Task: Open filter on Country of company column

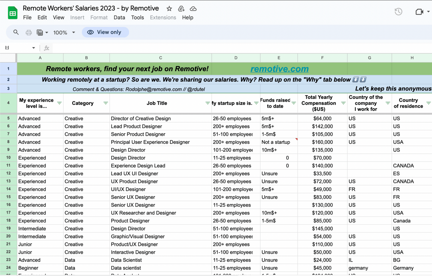Action: pos(388,103)
